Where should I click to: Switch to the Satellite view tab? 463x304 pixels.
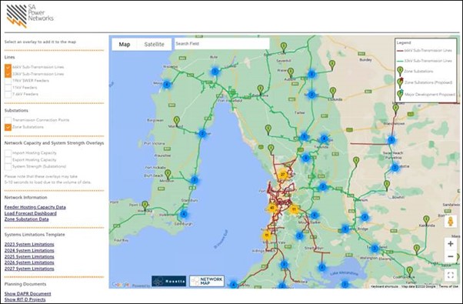(154, 45)
